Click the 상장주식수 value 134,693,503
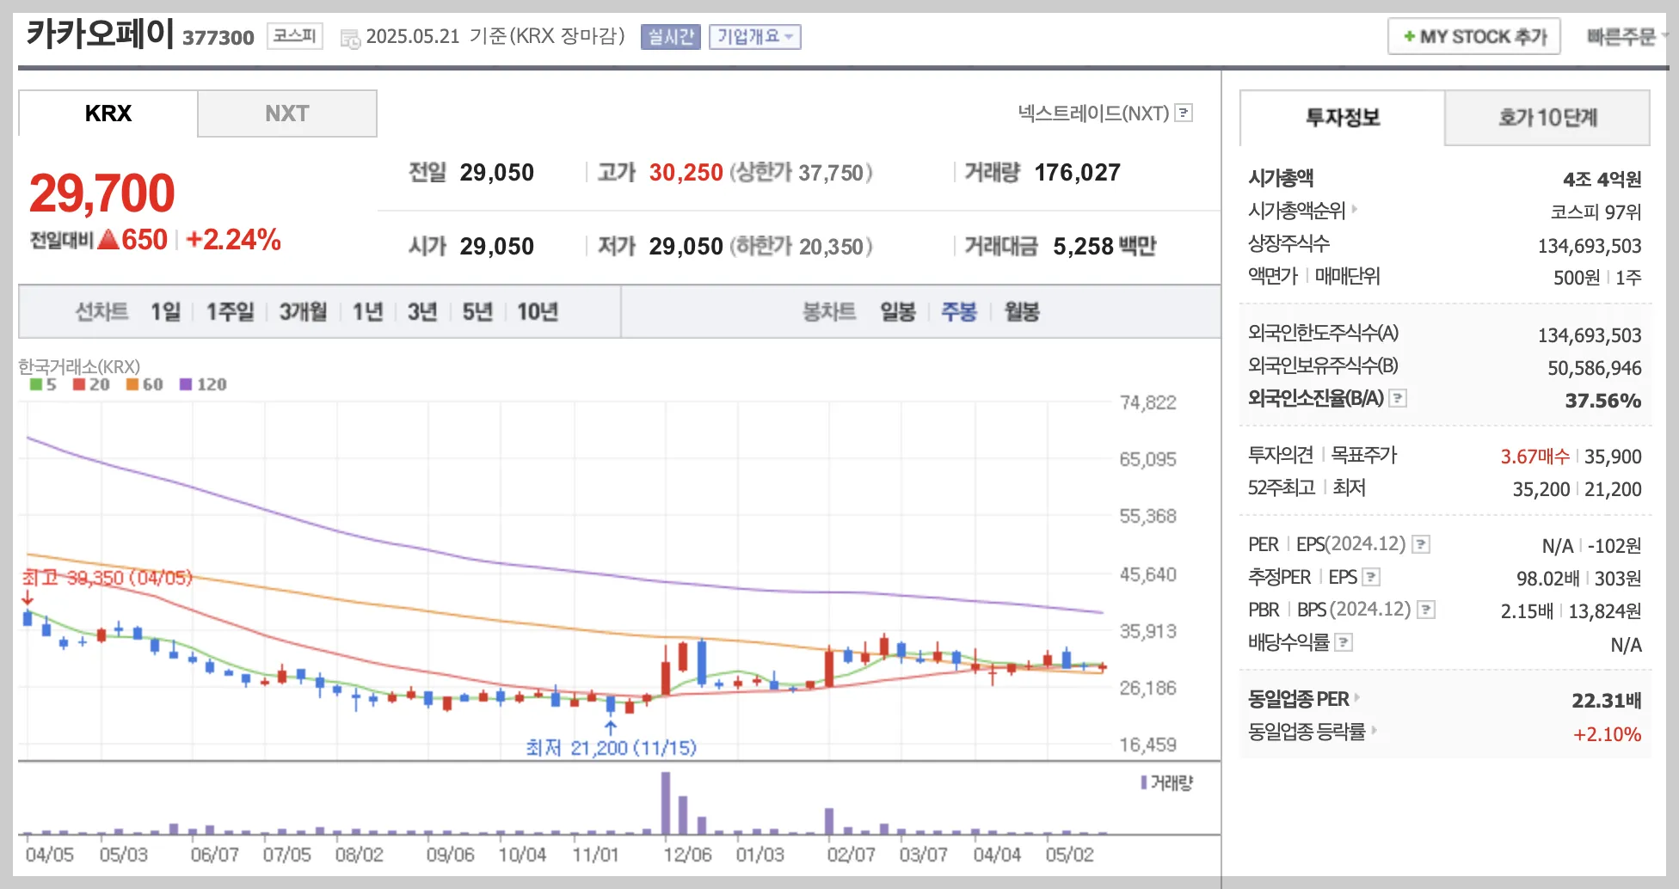The image size is (1679, 889). (x=1590, y=246)
